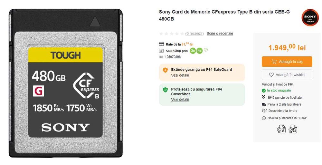View SafeGuard warranty details link
Image resolution: width=322 pixels, height=165 pixels.
[180, 75]
